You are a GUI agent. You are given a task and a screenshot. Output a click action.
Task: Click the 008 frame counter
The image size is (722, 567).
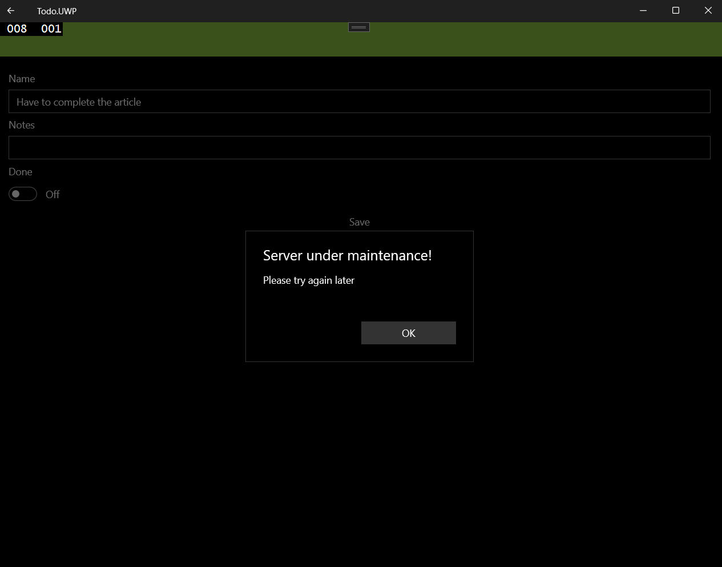(17, 29)
